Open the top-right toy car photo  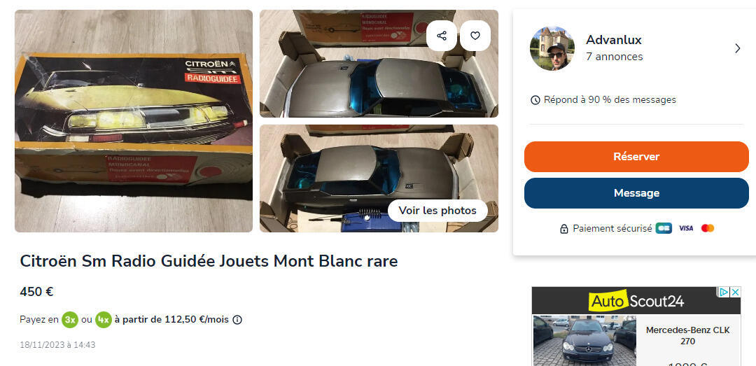pos(379,64)
